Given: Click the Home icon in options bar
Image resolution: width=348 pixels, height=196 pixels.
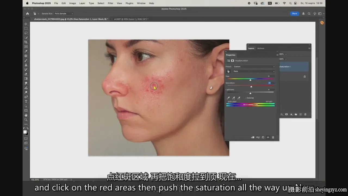Looking at the screenshot, I should [x=27, y=14].
